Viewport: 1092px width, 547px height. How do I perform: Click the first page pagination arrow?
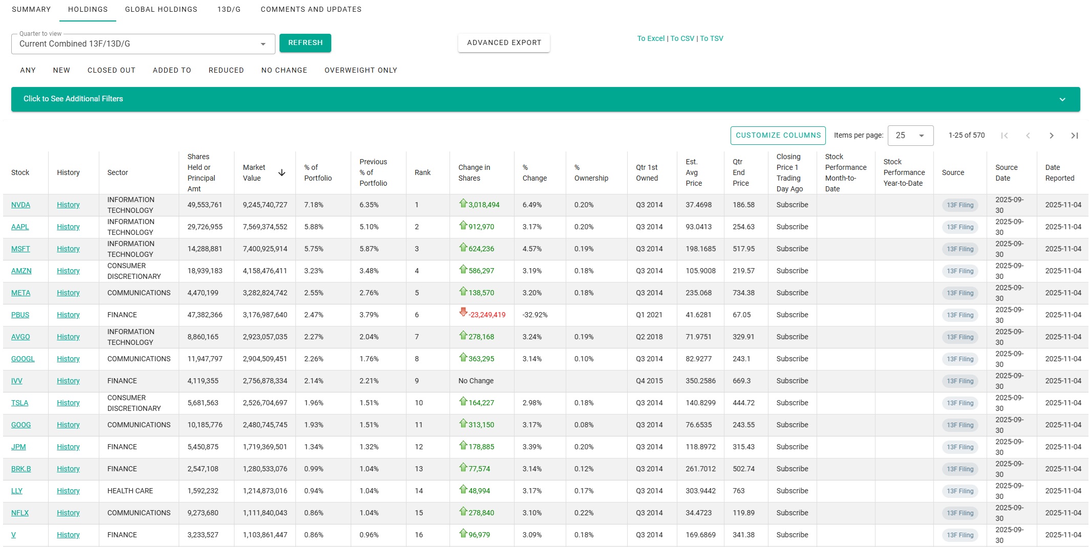coord(1004,136)
